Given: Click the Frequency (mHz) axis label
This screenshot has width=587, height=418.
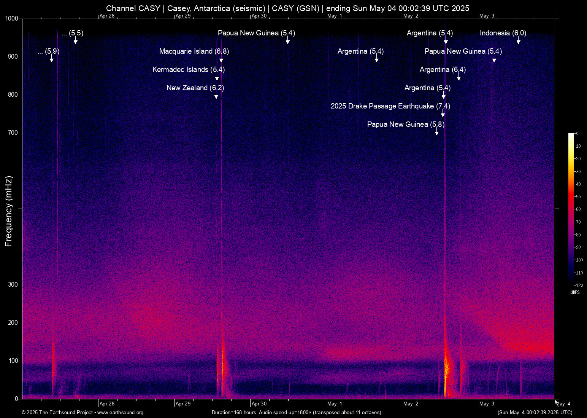Looking at the screenshot, I should point(9,211).
